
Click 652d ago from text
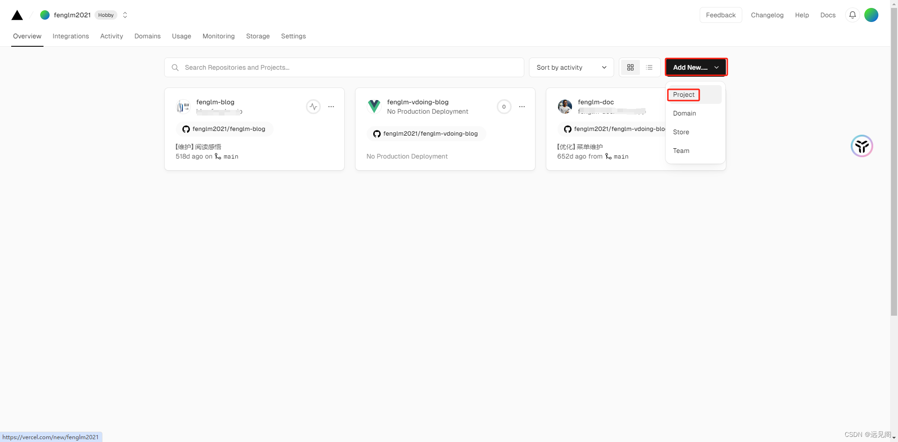[580, 157]
